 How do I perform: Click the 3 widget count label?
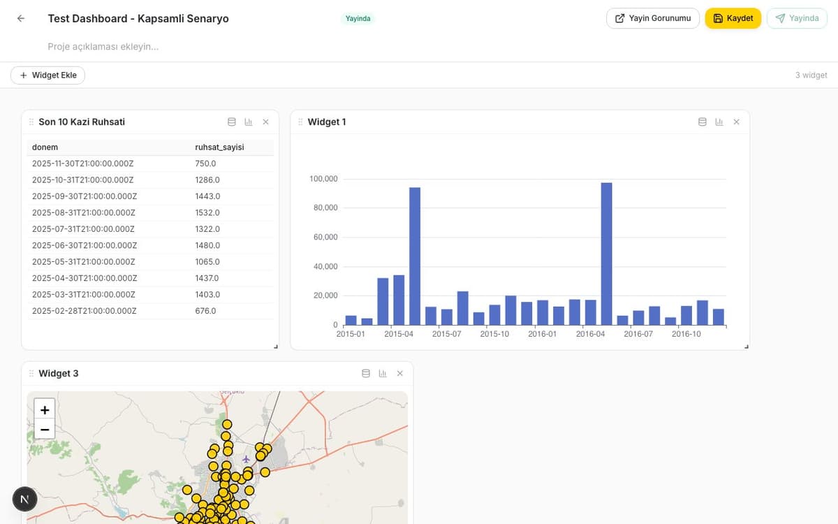coord(811,75)
